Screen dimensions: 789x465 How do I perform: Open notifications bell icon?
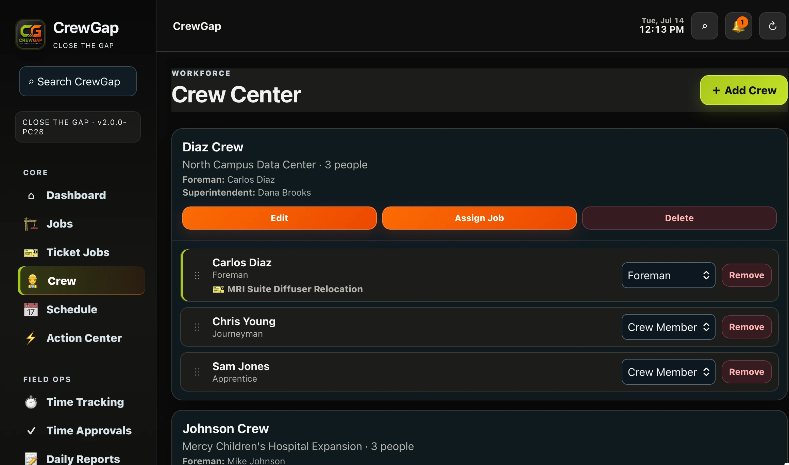[x=738, y=26]
